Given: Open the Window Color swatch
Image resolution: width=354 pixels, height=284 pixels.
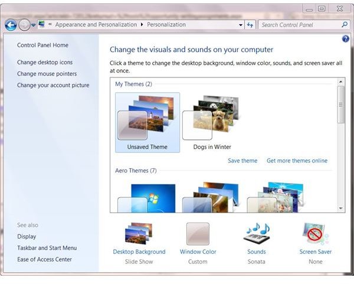Looking at the screenshot, I should pyautogui.click(x=198, y=234).
